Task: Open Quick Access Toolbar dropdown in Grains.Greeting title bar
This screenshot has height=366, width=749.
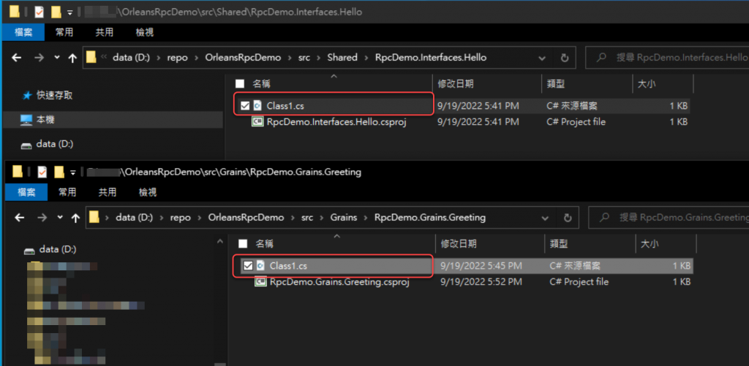Action: [x=72, y=172]
